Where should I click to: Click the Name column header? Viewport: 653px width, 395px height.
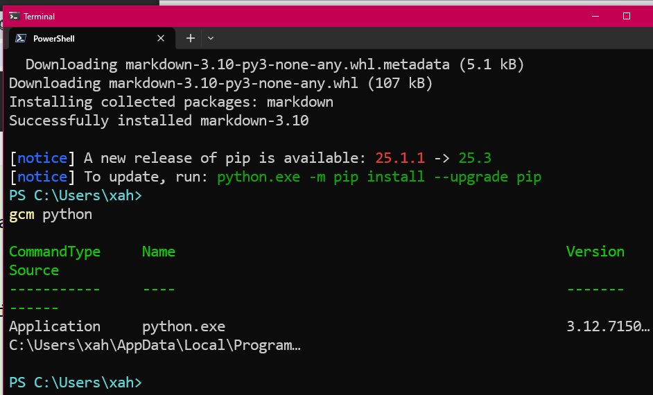(x=158, y=252)
